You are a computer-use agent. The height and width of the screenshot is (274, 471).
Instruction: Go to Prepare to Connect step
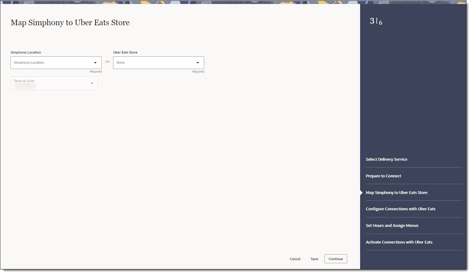coord(384,176)
